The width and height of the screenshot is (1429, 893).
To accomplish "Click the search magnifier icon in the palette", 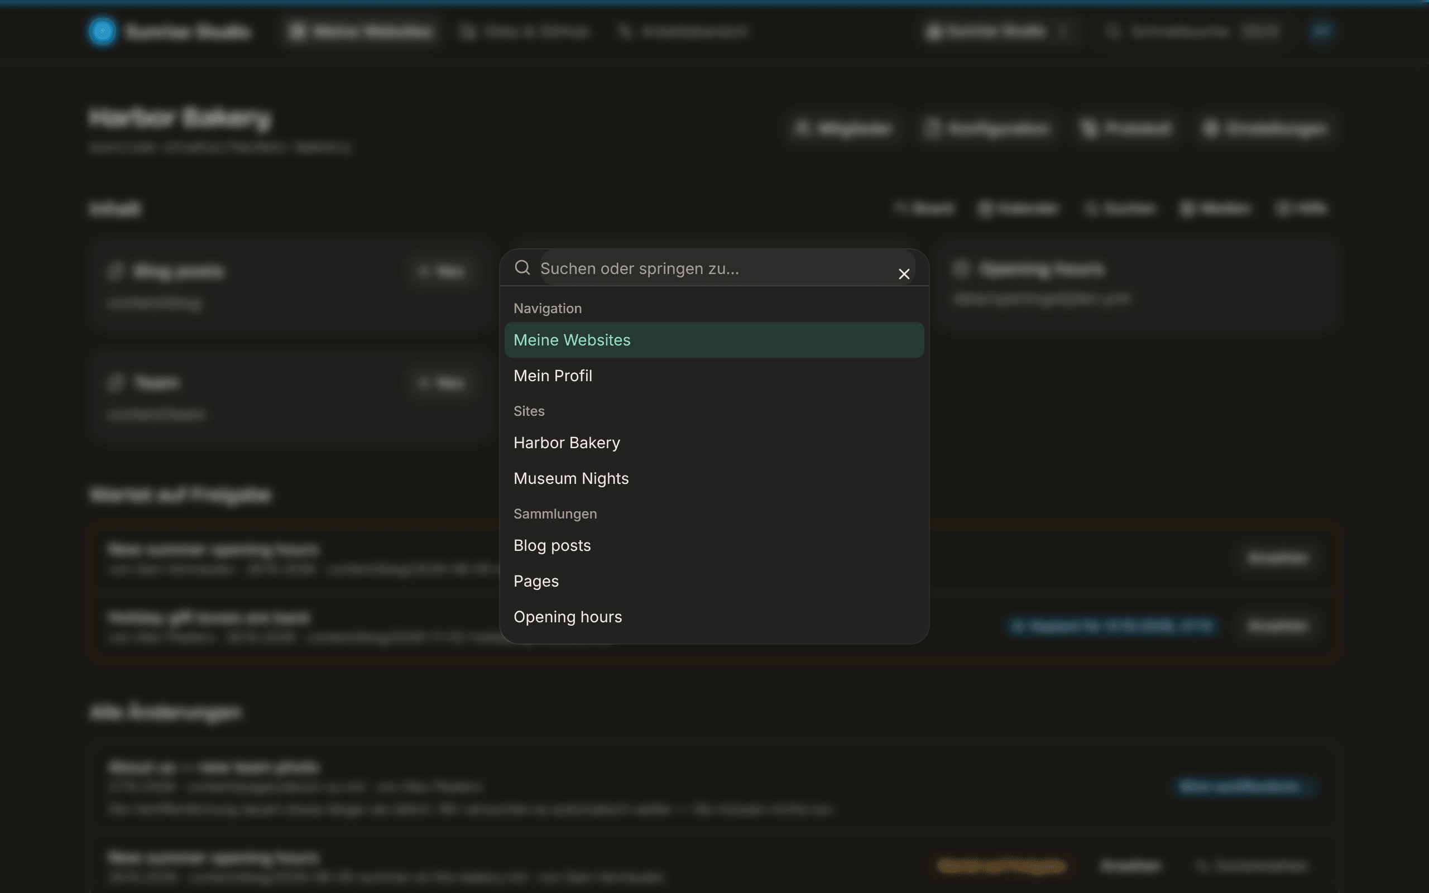I will [x=522, y=267].
